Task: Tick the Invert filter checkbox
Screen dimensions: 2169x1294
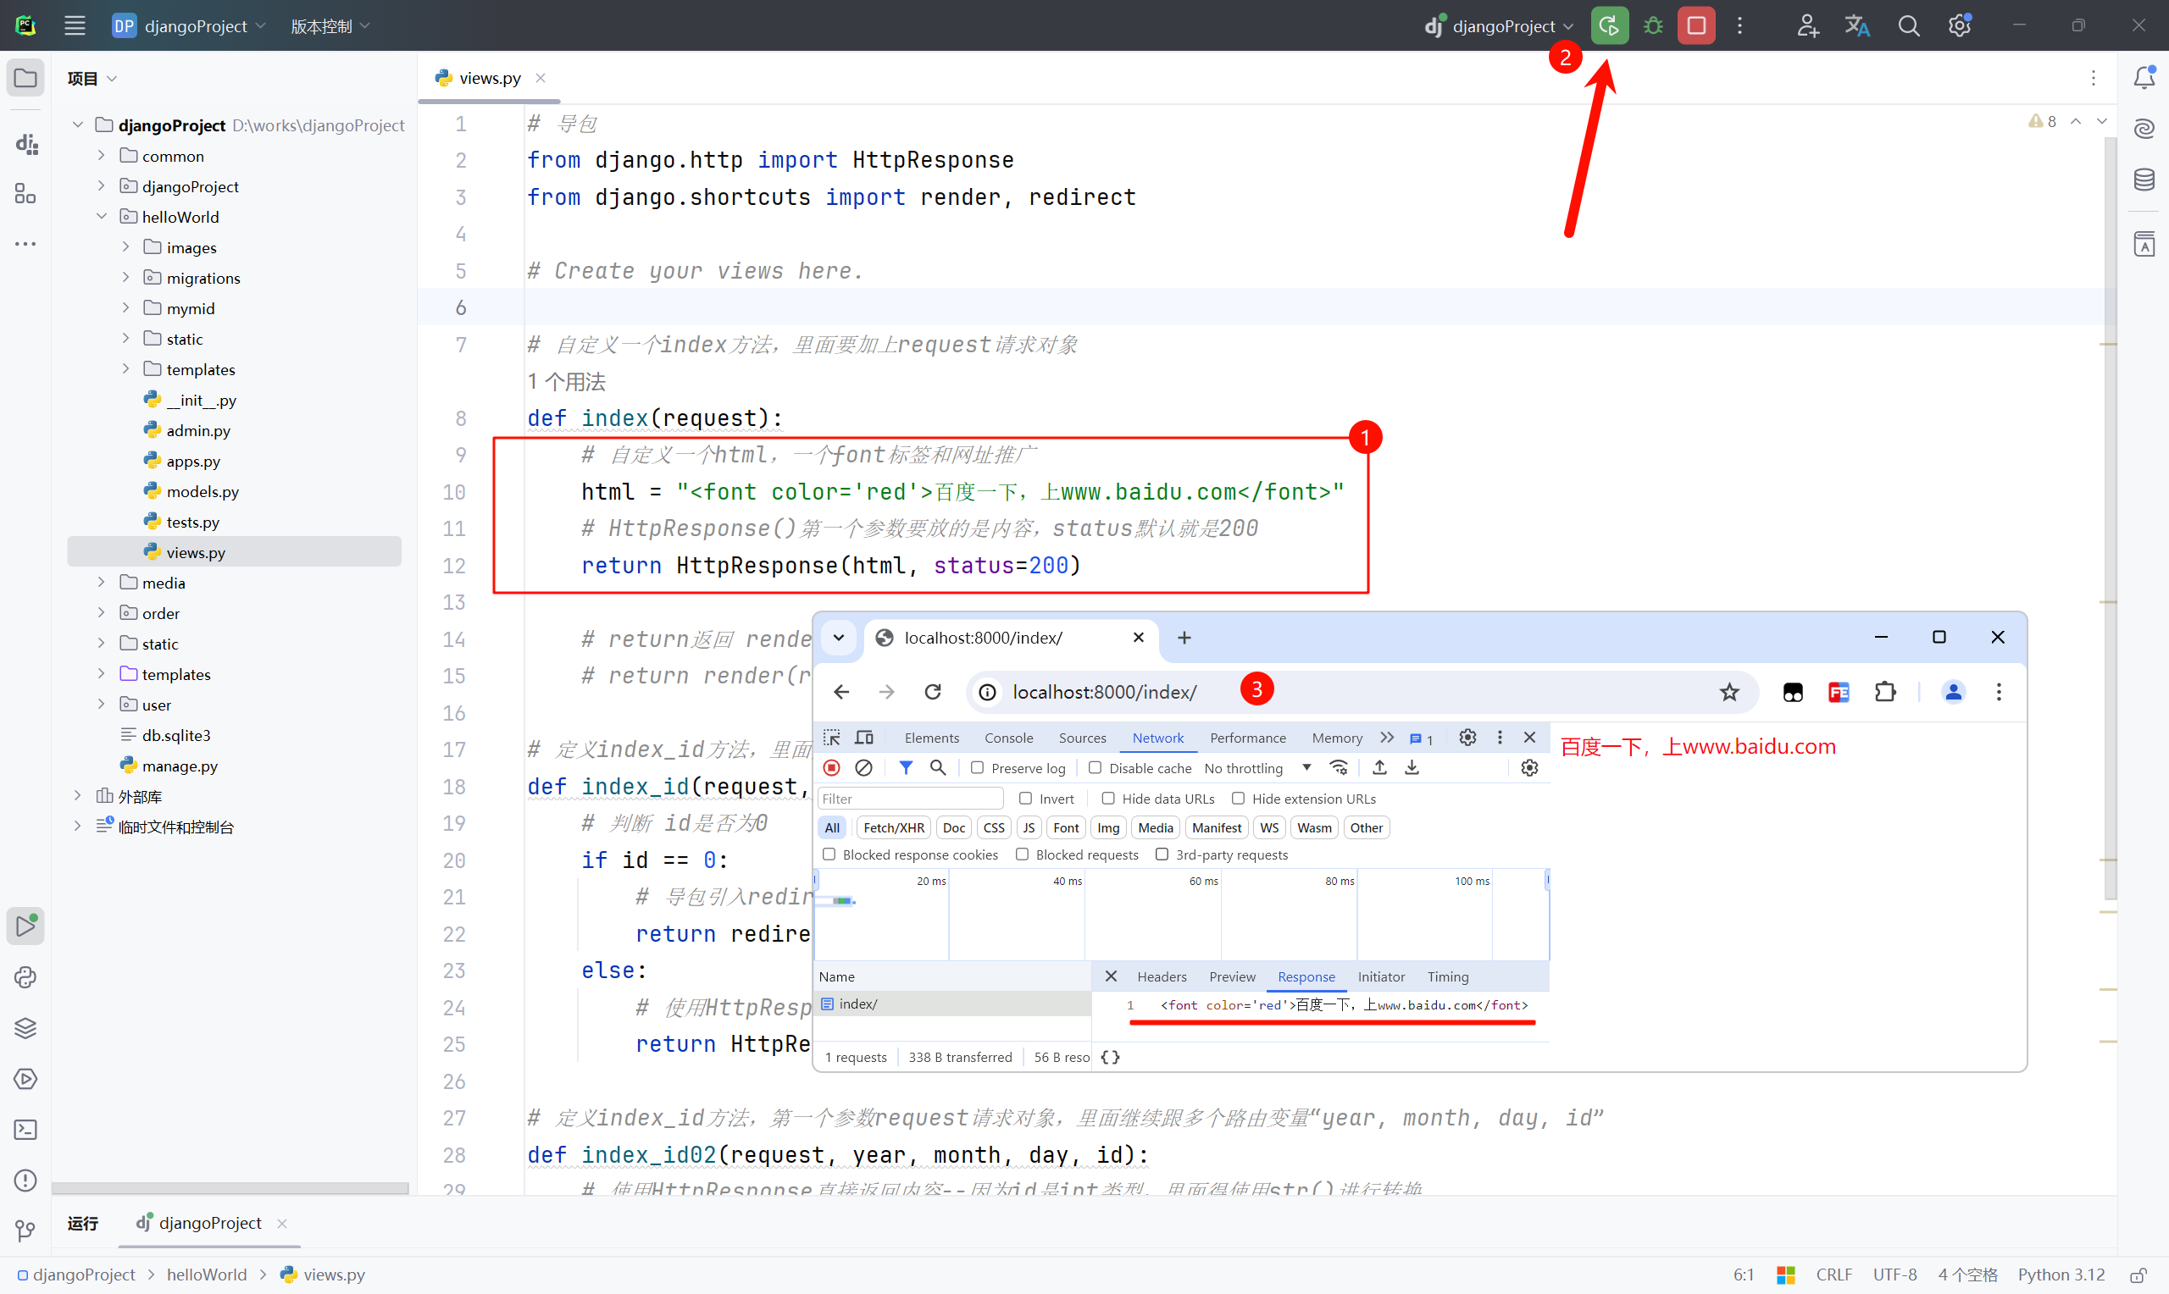Action: point(1026,798)
